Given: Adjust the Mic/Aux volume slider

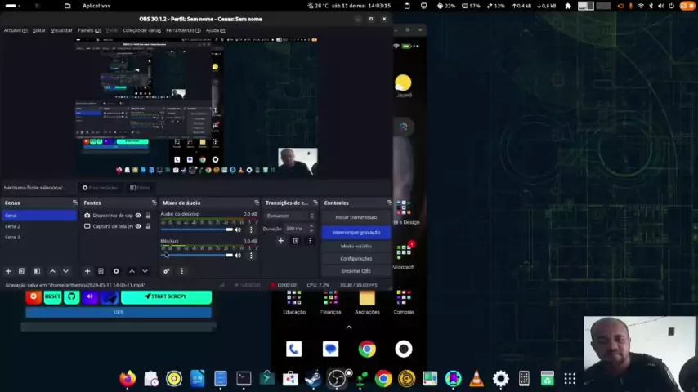Looking at the screenshot, I should click(x=196, y=256).
